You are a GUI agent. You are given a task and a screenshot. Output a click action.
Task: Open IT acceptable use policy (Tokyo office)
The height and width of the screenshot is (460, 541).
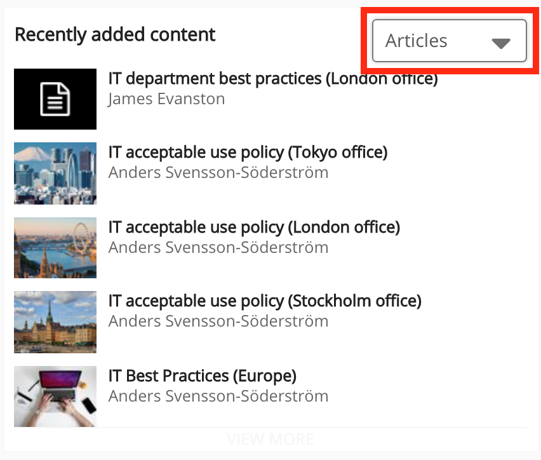(x=248, y=152)
